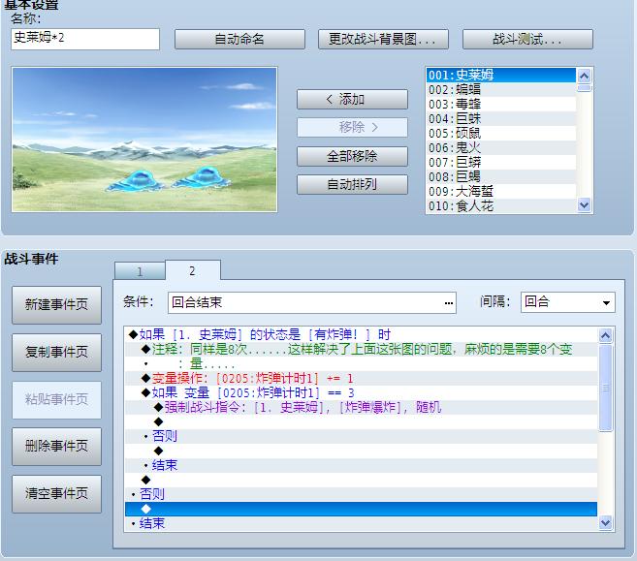Click the event list scrollbar thumb
This screenshot has width=637, height=561.
(605, 388)
